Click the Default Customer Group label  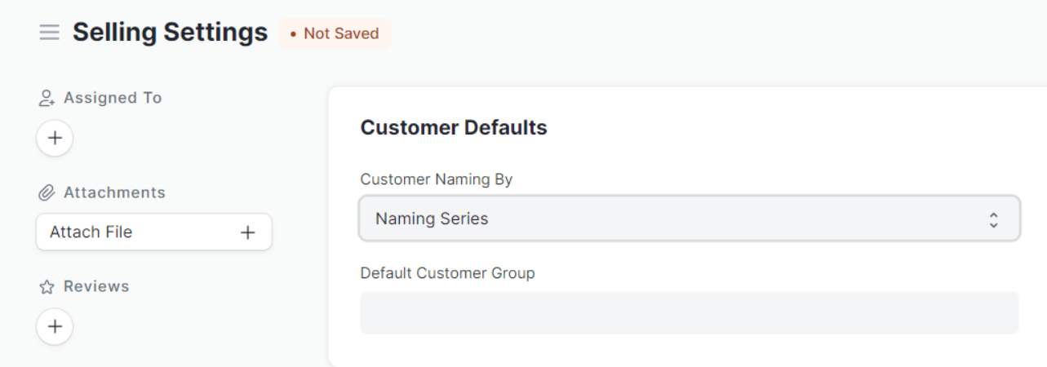[448, 273]
